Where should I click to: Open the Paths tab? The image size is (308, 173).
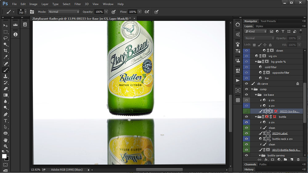point(263,164)
